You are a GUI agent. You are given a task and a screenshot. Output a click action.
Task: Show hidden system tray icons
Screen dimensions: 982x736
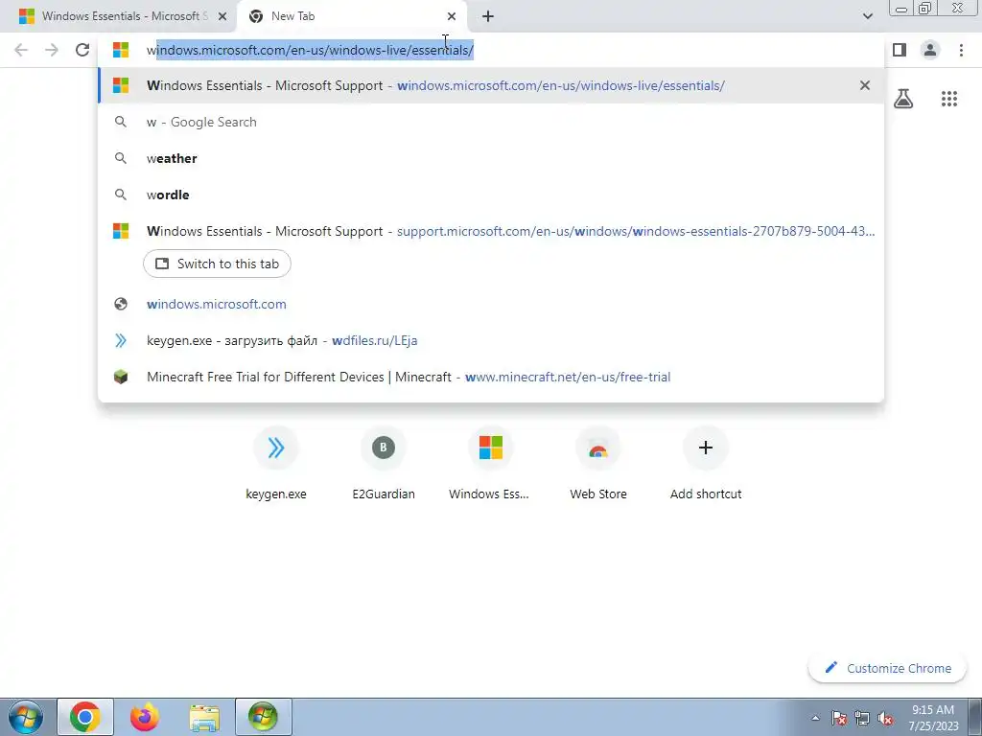(815, 718)
